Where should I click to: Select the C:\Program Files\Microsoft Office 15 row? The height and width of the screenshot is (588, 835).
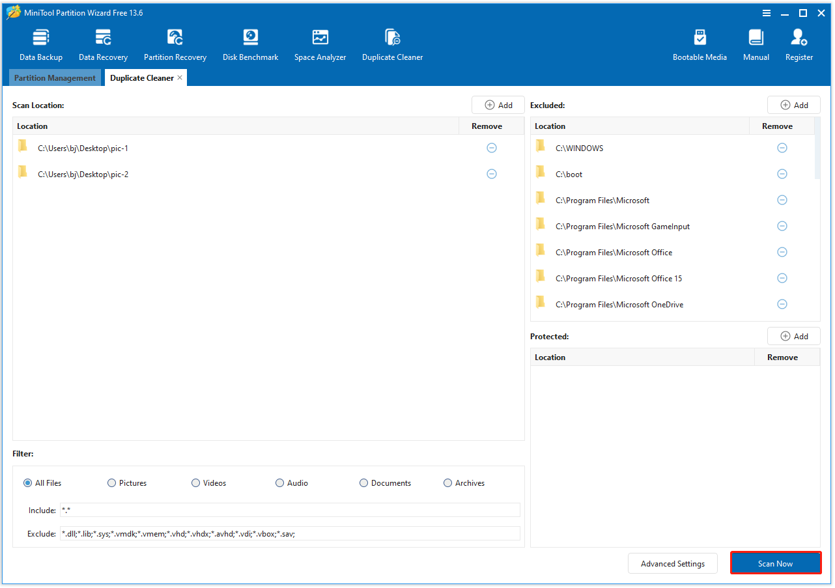[x=673, y=278]
